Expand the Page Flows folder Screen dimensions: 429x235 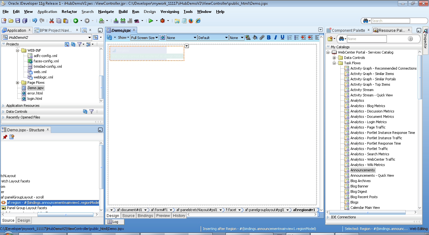pyautogui.click(x=18, y=83)
